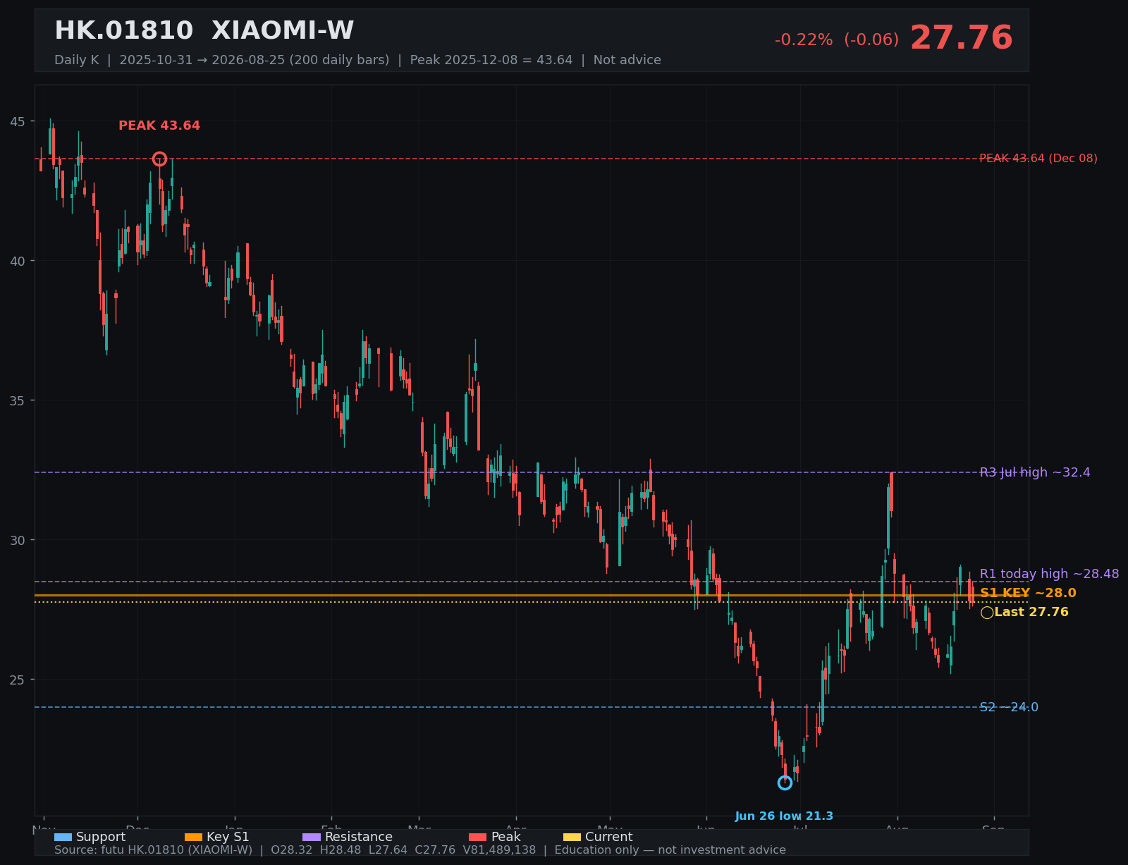This screenshot has height=865, width=1128.
Task: Click the 'PEAK 43.64 (Dec 08)' line label
Action: tap(1038, 159)
